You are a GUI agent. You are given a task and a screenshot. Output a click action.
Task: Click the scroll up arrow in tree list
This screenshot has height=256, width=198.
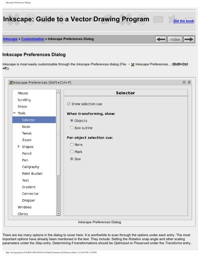(x=58, y=92)
